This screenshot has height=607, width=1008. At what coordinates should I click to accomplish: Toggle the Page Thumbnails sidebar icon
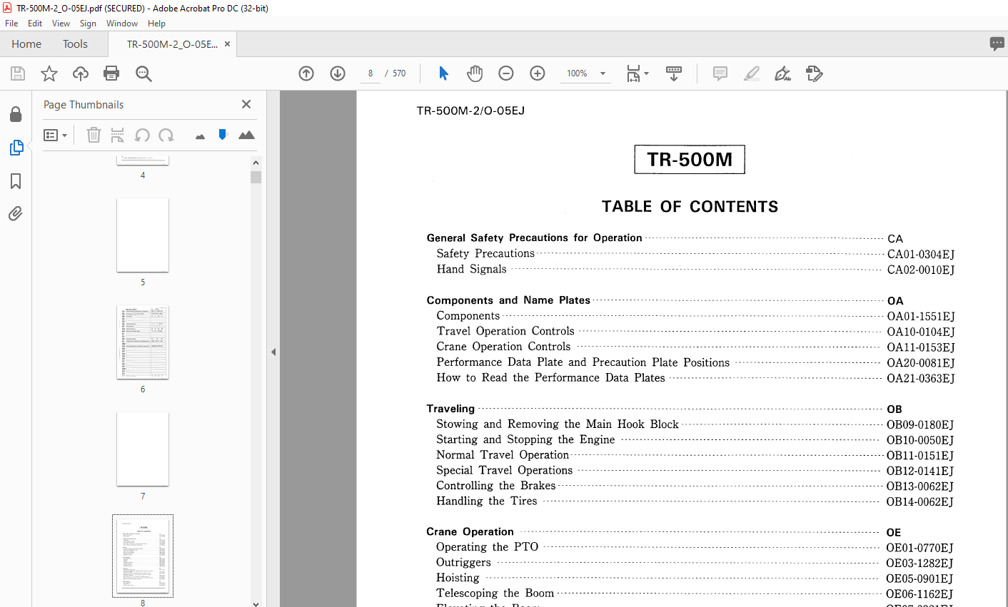click(16, 148)
